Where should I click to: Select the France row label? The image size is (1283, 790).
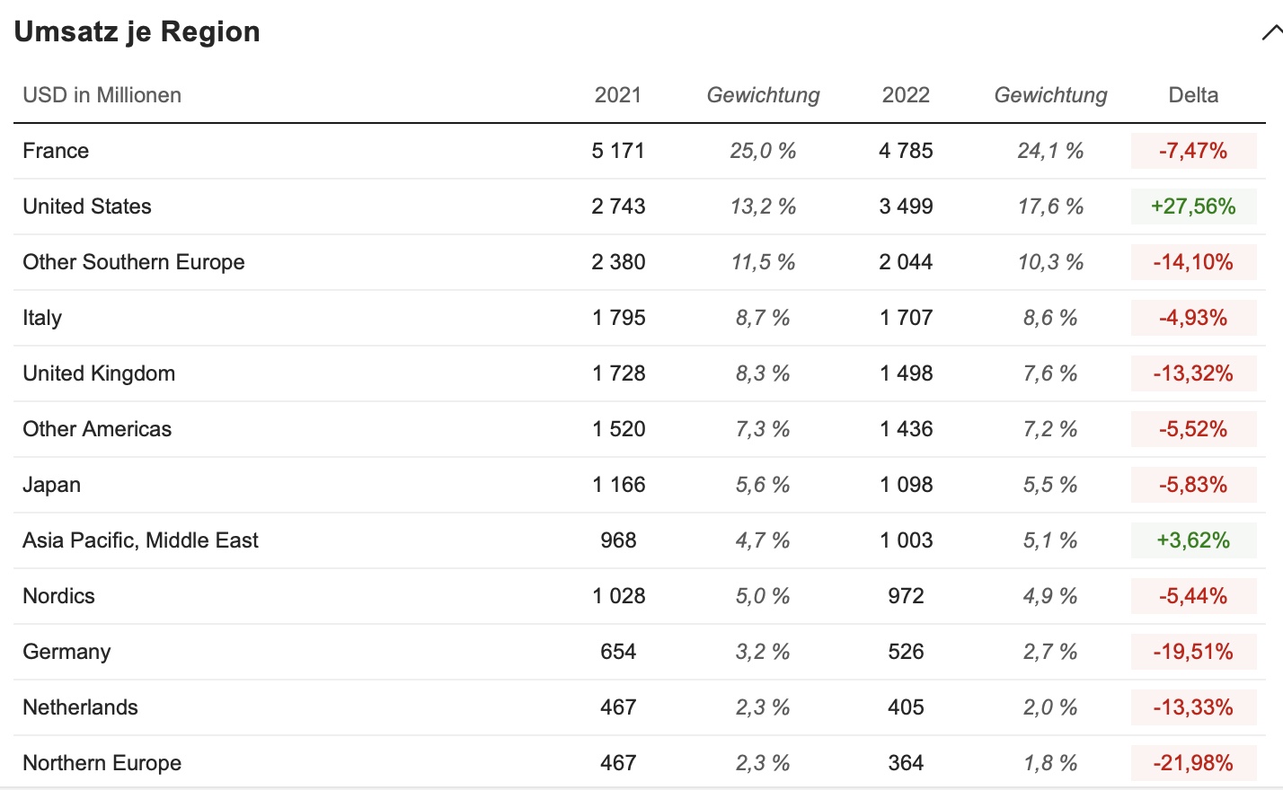pyautogui.click(x=56, y=151)
